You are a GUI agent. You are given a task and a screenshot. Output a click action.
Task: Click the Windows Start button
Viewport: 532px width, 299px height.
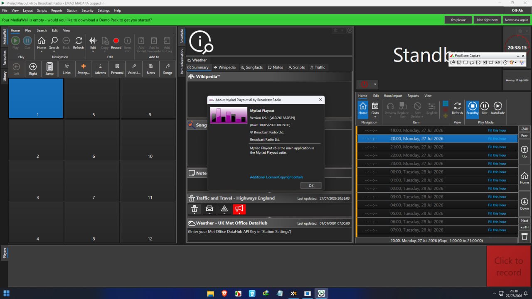pos(7,293)
